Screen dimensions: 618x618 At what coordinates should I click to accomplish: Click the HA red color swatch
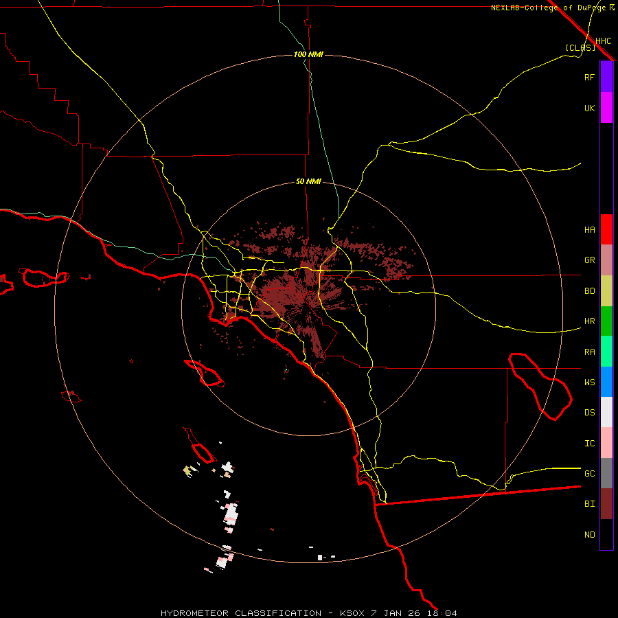(606, 229)
